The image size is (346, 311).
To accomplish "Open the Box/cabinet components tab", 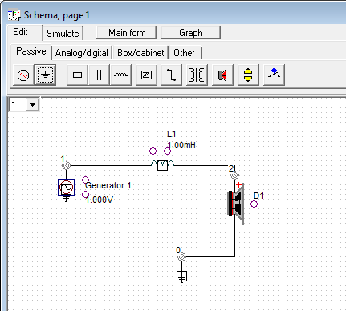I will [140, 53].
